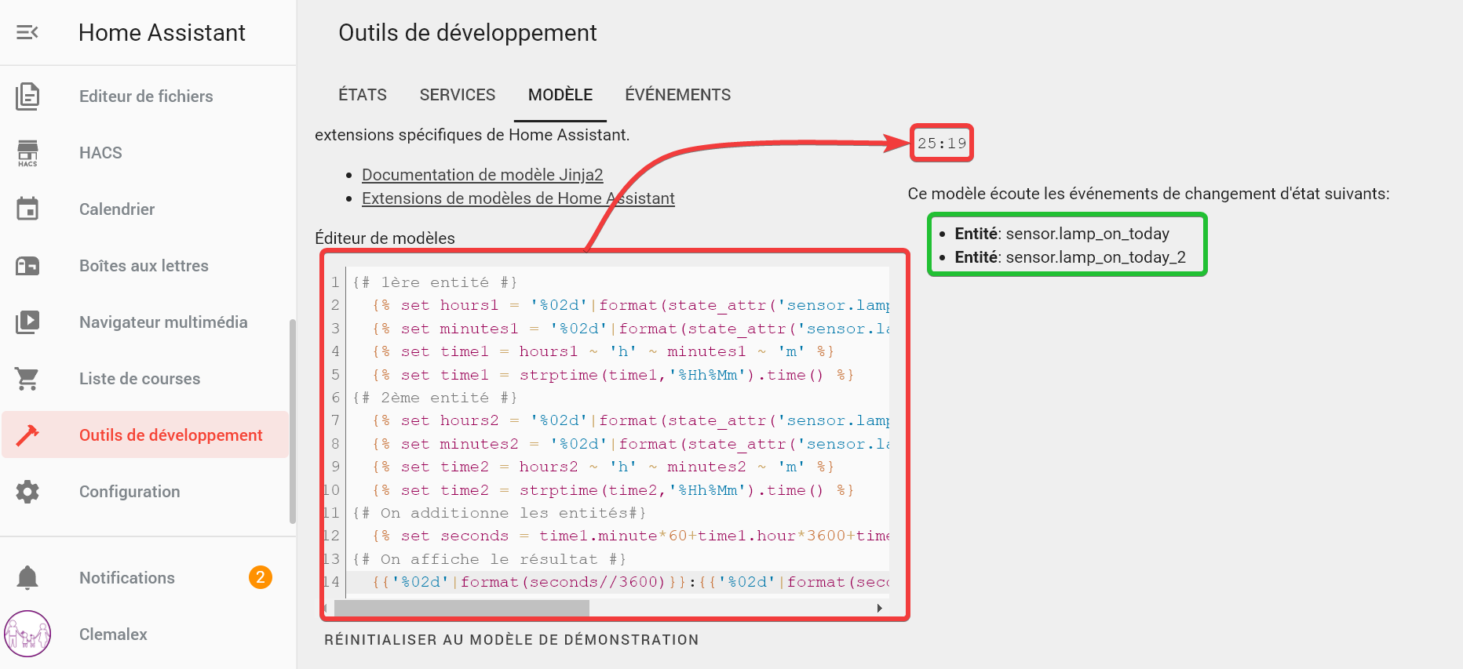Click the code editor scroll-right arrow
The image size is (1463, 669).
(x=880, y=609)
